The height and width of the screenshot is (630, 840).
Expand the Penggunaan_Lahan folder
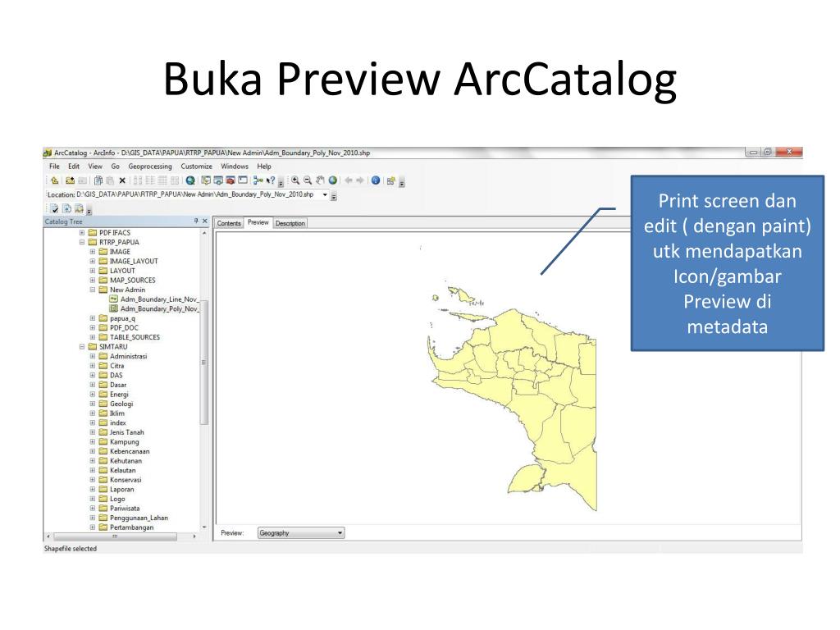click(92, 518)
